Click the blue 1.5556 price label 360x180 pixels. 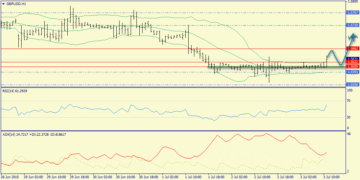point(352,85)
